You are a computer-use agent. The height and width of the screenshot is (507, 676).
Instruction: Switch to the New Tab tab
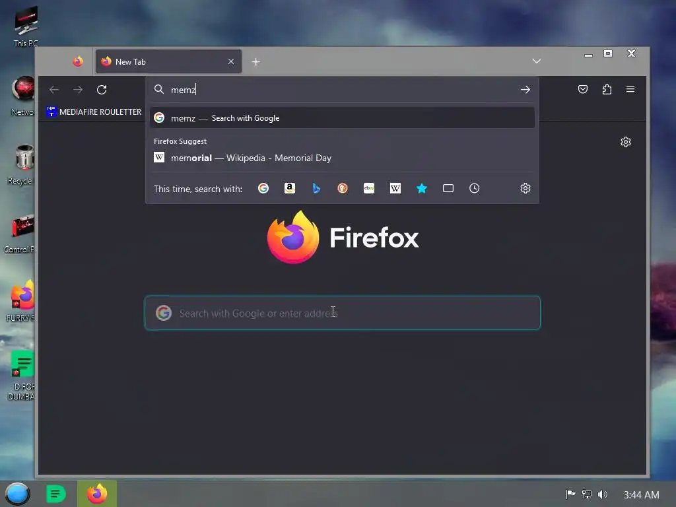168,61
